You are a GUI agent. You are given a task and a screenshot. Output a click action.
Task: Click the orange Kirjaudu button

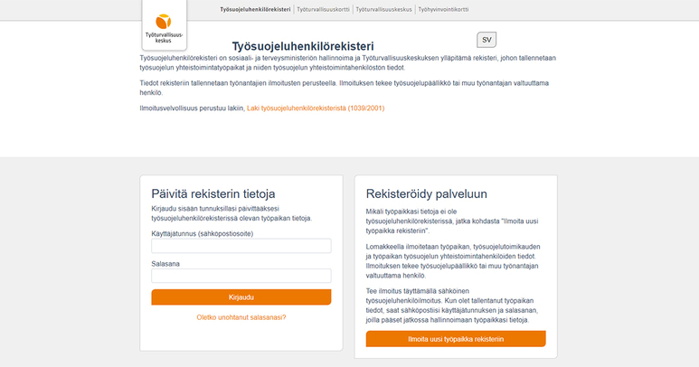coord(241,297)
